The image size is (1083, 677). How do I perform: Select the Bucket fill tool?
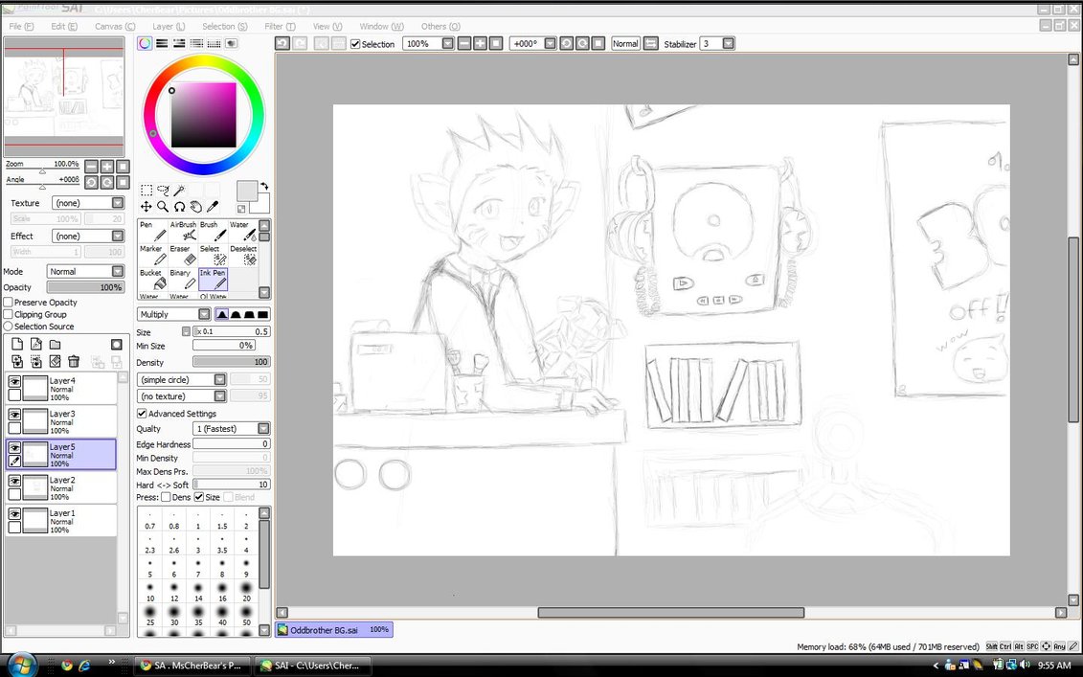click(152, 280)
